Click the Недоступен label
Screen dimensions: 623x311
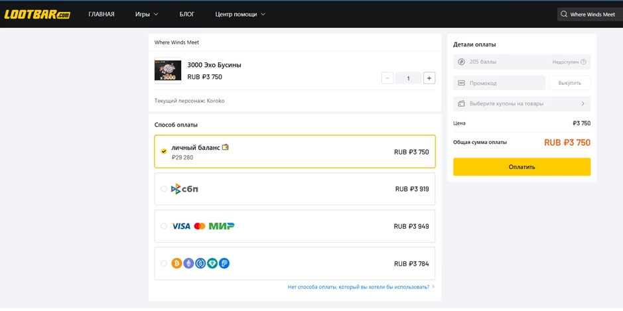(x=565, y=62)
